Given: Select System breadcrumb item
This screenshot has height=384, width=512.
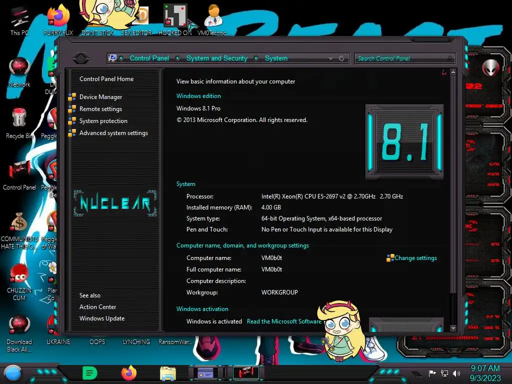Looking at the screenshot, I should click(276, 58).
